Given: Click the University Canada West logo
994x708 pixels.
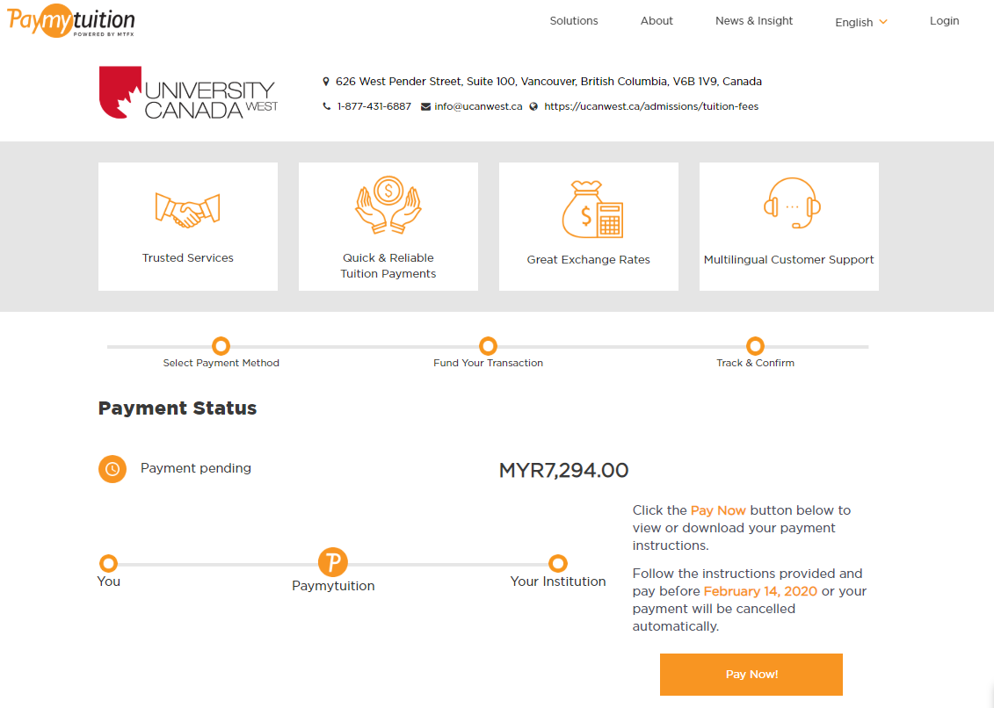Looking at the screenshot, I should (x=188, y=93).
